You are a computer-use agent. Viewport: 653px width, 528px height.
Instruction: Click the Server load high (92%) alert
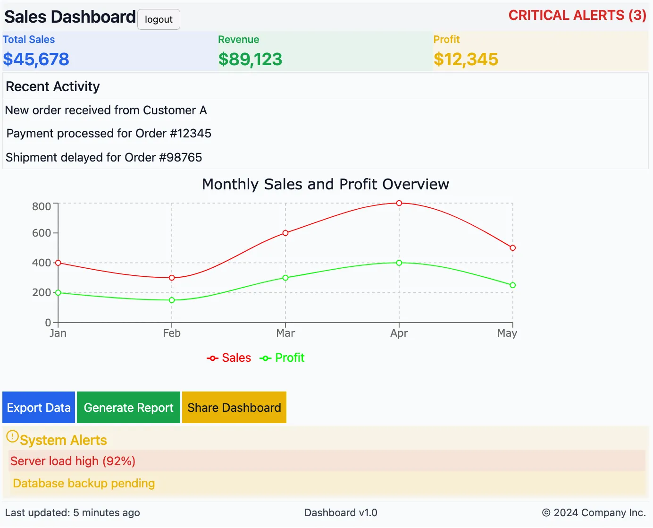click(x=326, y=461)
